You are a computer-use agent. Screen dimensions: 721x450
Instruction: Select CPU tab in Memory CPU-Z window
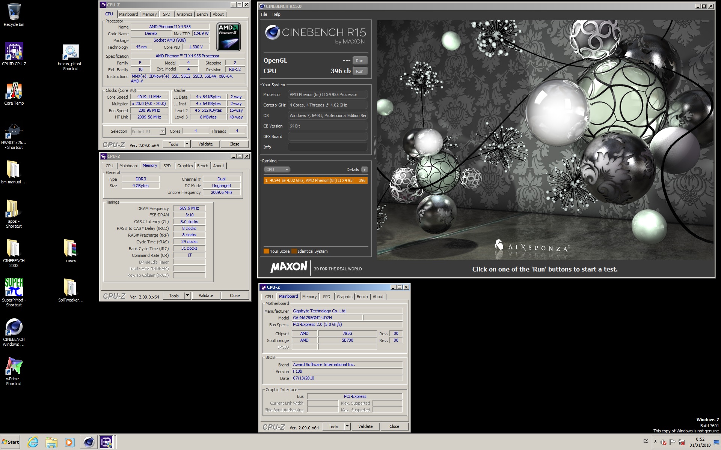tap(109, 166)
